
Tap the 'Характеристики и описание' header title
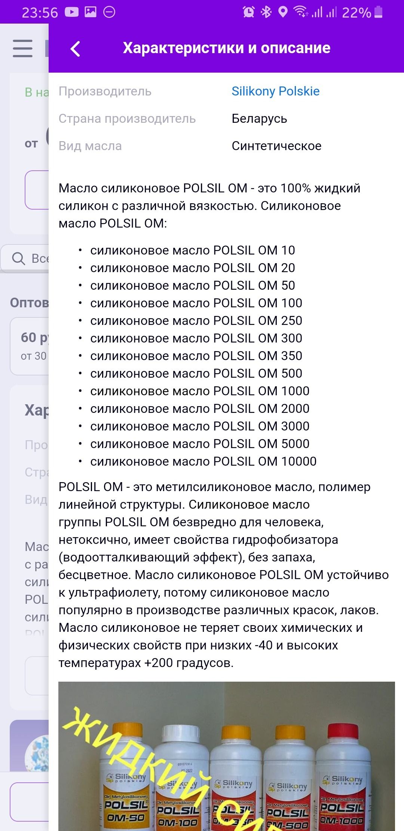tap(227, 48)
